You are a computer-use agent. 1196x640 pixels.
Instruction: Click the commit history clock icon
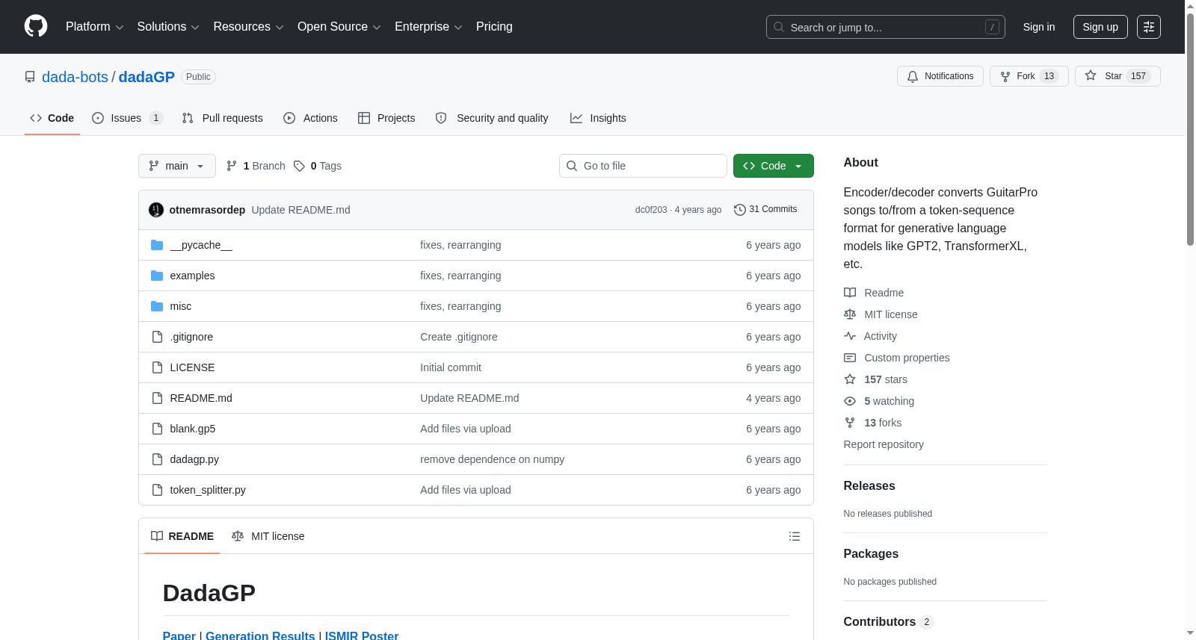click(x=740, y=210)
